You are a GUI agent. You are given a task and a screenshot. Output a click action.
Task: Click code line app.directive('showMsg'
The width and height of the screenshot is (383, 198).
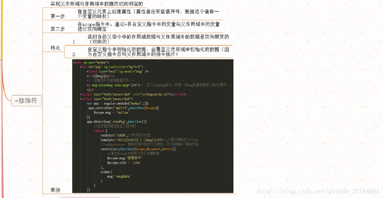pos(116,122)
